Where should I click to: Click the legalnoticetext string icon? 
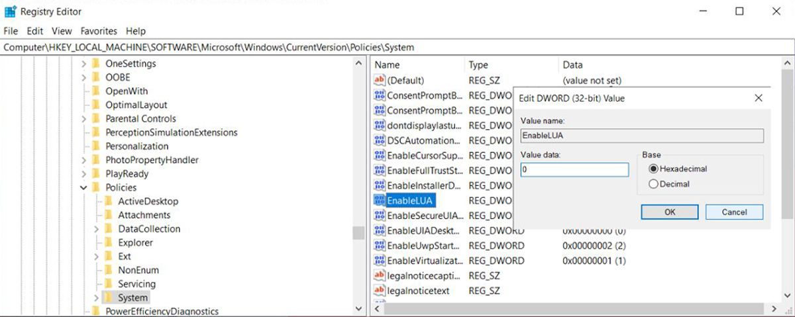pos(380,291)
